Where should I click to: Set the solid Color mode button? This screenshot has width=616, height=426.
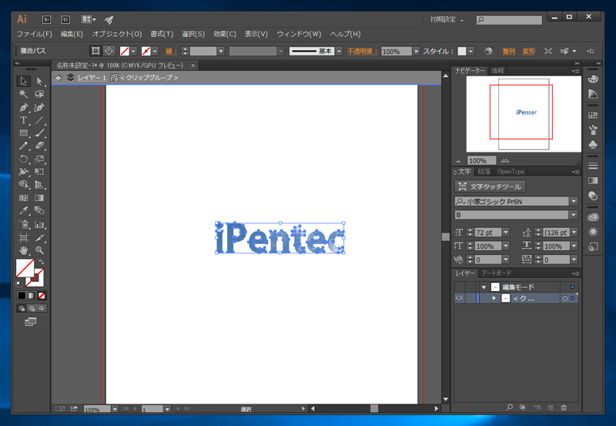[x=22, y=296]
